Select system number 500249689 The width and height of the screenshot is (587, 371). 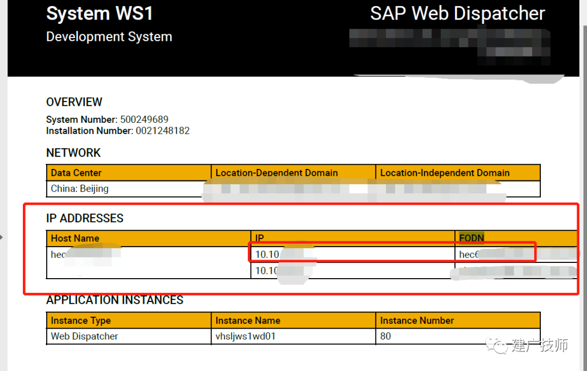(x=144, y=120)
